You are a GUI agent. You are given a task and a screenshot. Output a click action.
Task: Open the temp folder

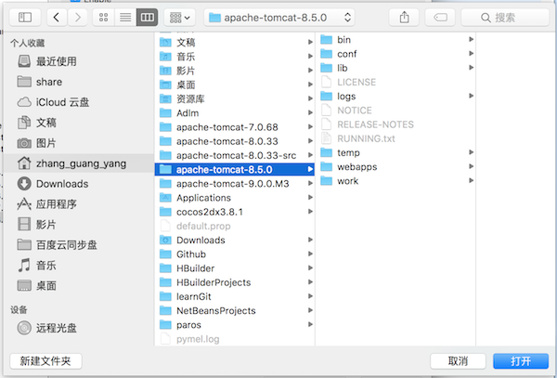pyautogui.click(x=395, y=152)
